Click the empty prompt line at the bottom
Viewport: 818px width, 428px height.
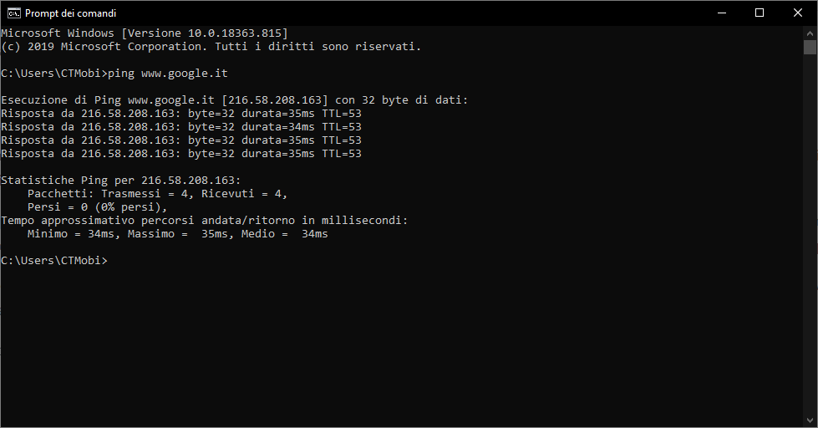pyautogui.click(x=54, y=261)
